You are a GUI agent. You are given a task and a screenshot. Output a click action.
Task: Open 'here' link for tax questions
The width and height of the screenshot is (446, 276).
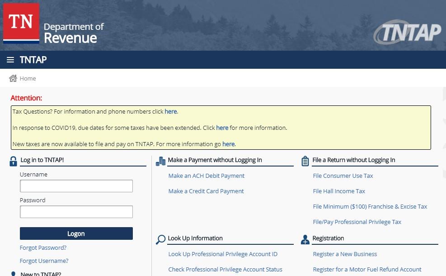coord(171,111)
